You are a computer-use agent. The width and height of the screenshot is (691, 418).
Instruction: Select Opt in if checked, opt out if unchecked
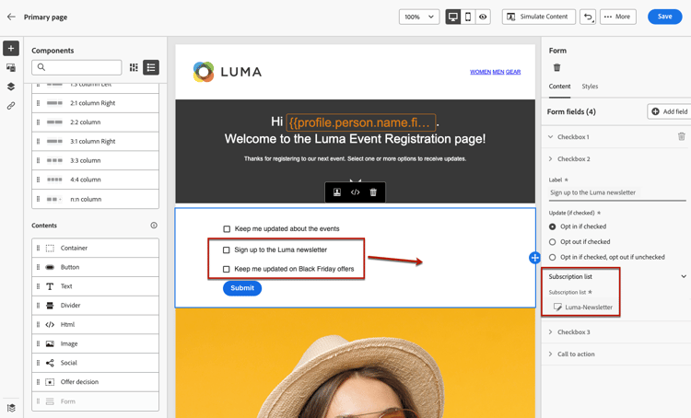click(552, 257)
